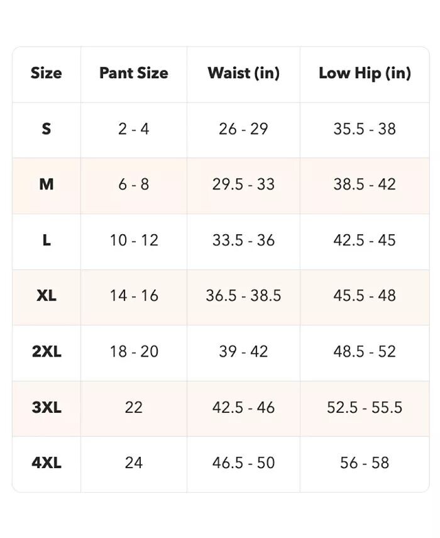The image size is (440, 538).
Task: Click pant size cell 2 - 4
Action: pos(134,129)
